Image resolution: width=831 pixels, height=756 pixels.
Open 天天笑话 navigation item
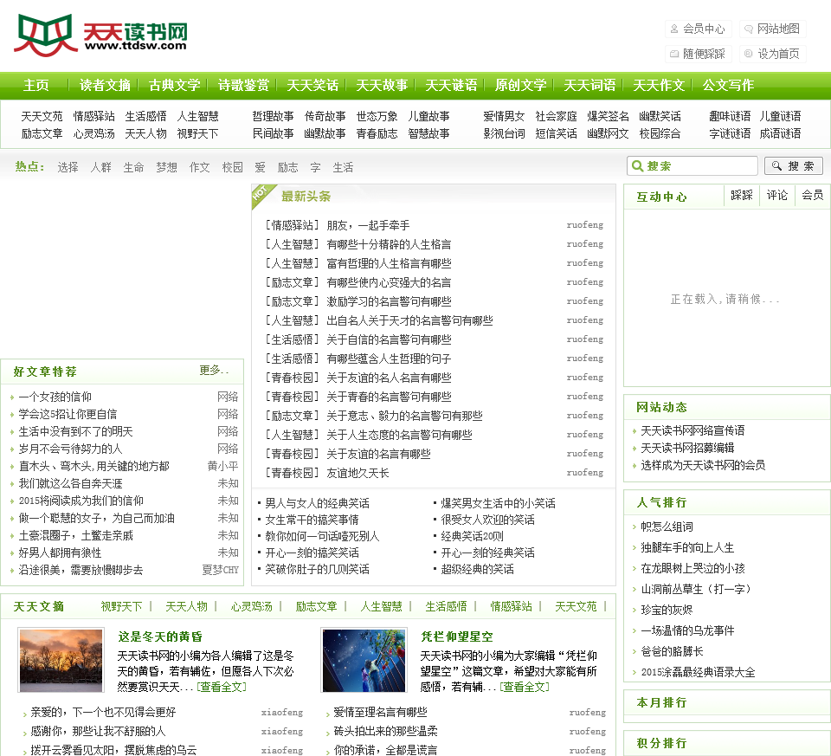312,85
